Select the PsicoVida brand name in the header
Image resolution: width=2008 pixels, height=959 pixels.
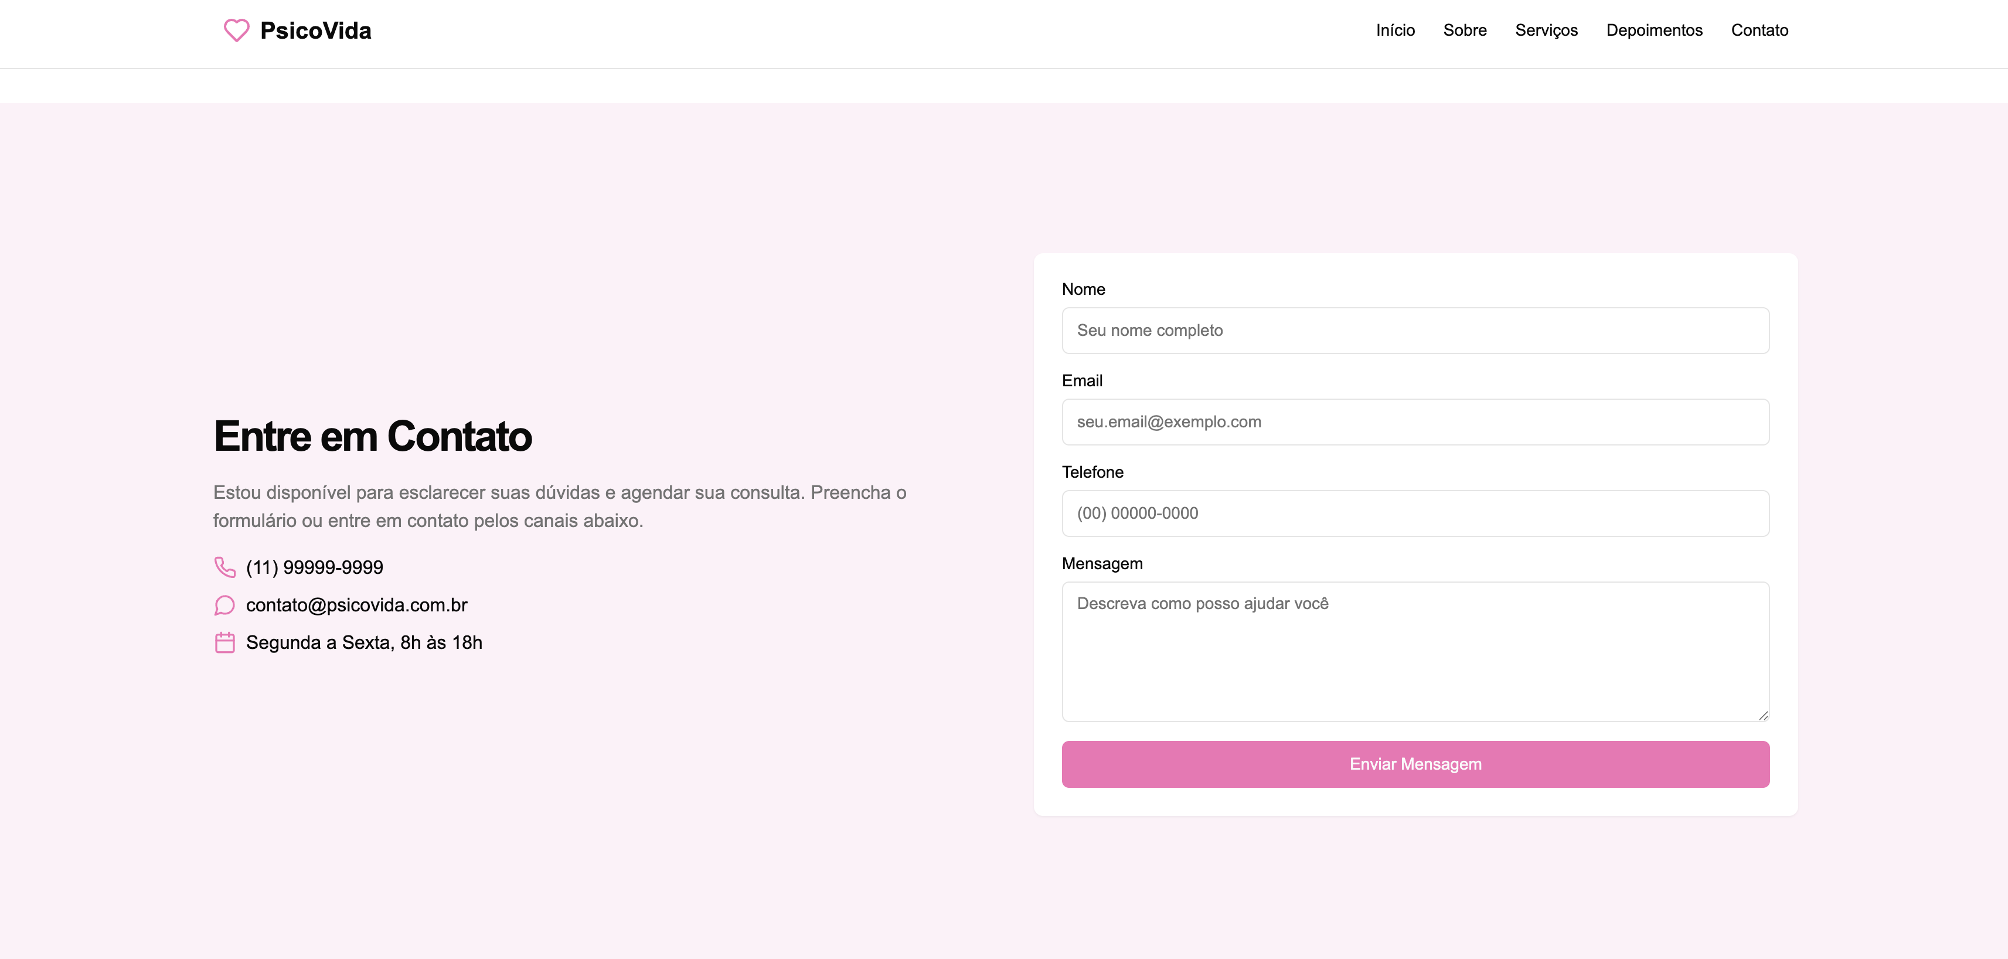[315, 31]
